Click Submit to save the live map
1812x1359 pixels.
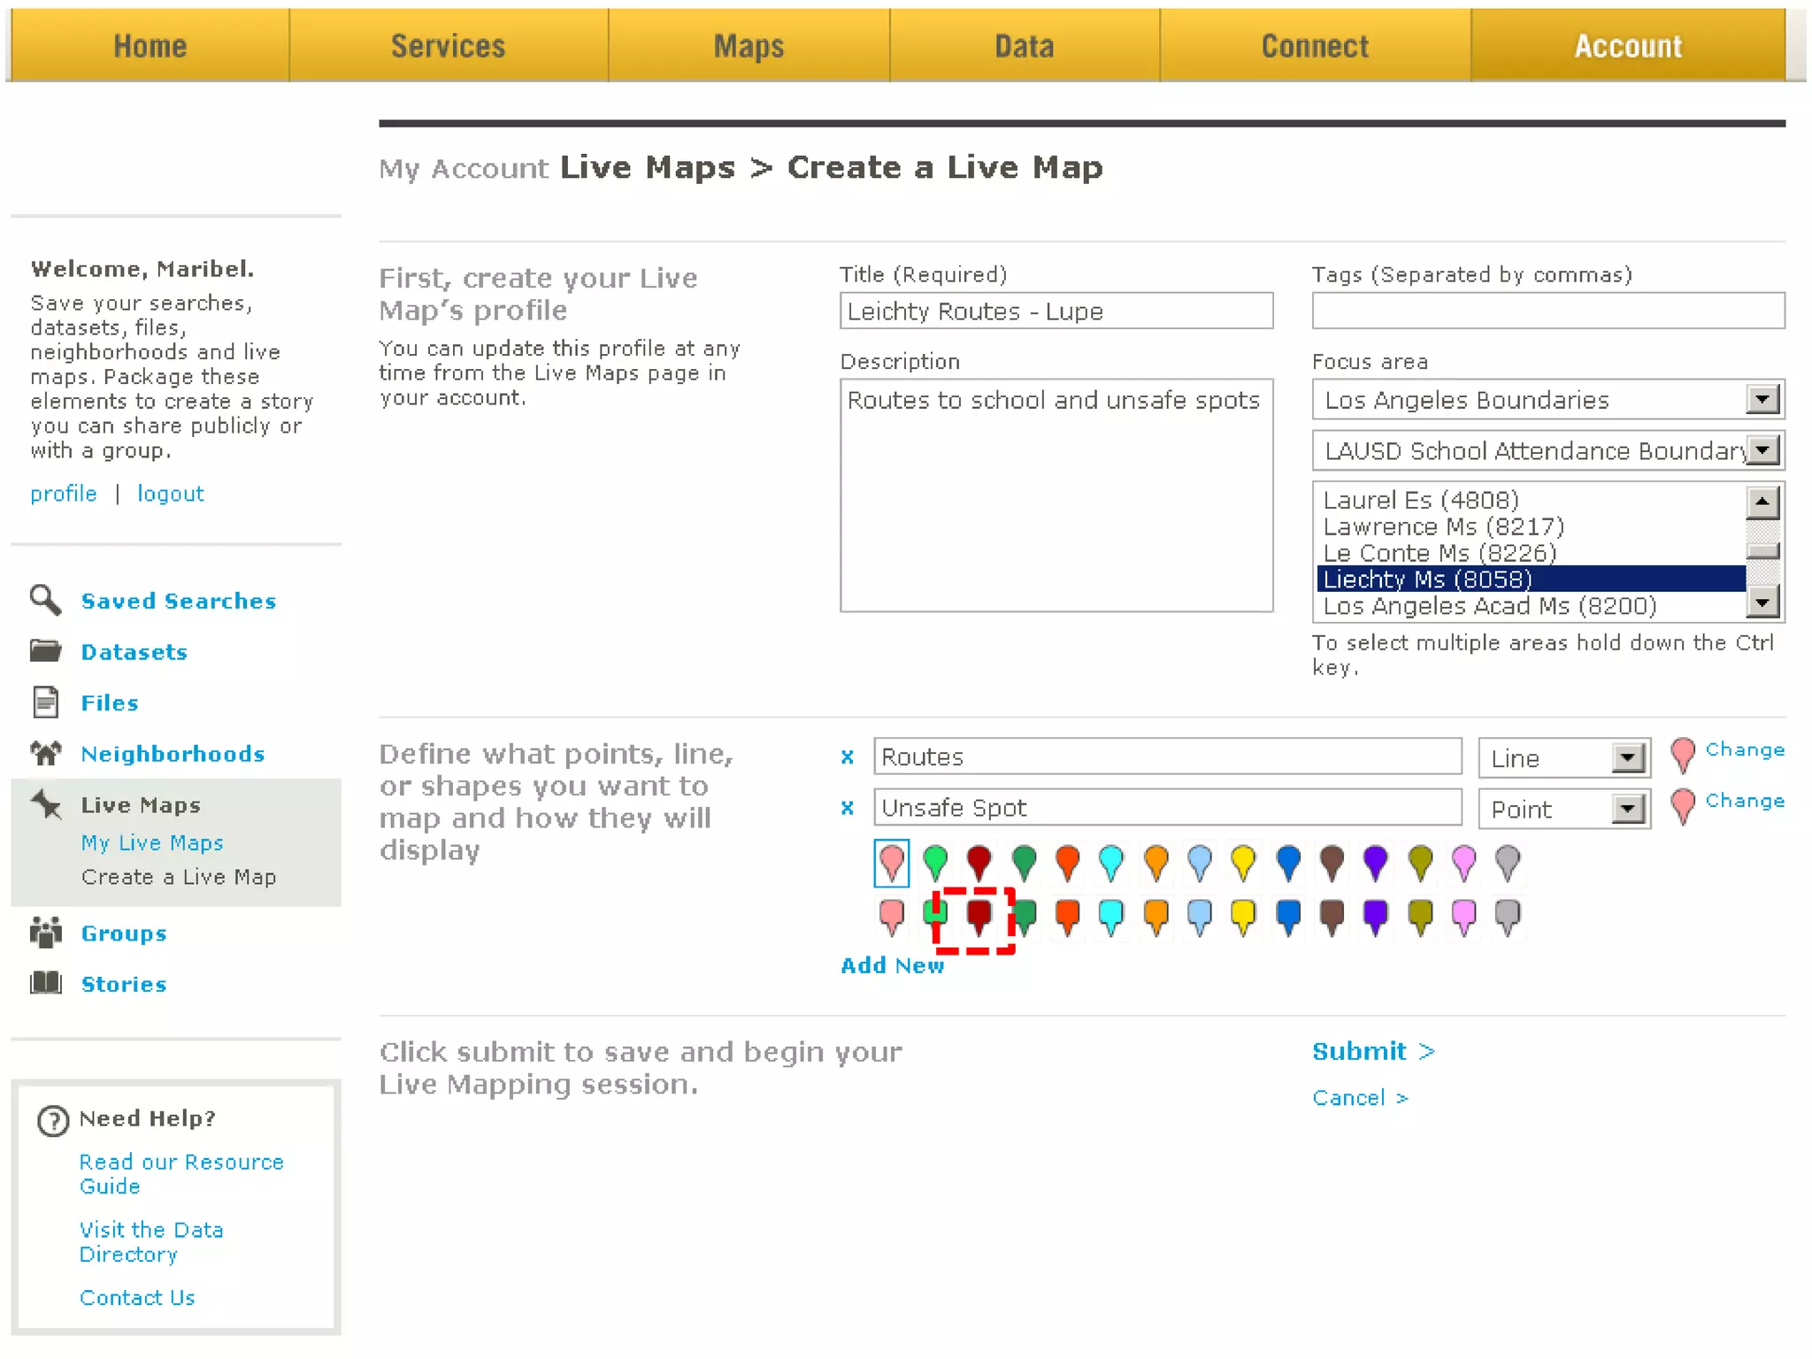[x=1373, y=1051]
